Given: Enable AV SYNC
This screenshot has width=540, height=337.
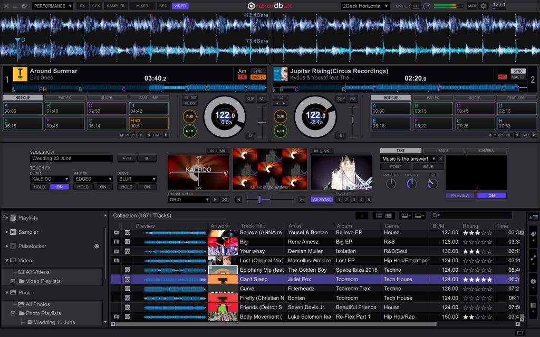Looking at the screenshot, I should [323, 199].
